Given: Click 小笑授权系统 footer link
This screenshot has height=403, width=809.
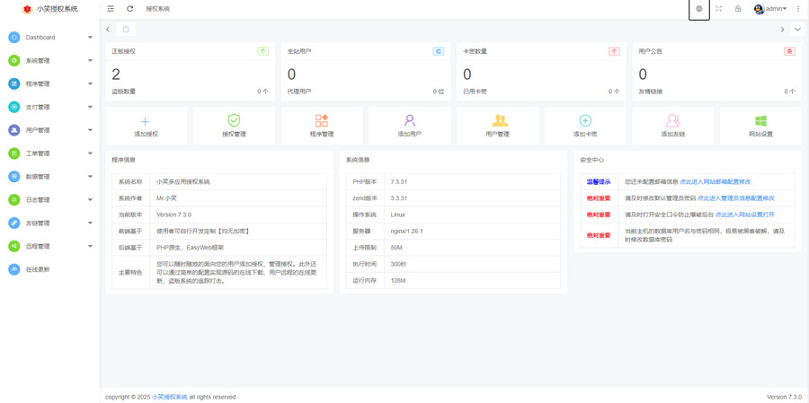Looking at the screenshot, I should click(169, 397).
